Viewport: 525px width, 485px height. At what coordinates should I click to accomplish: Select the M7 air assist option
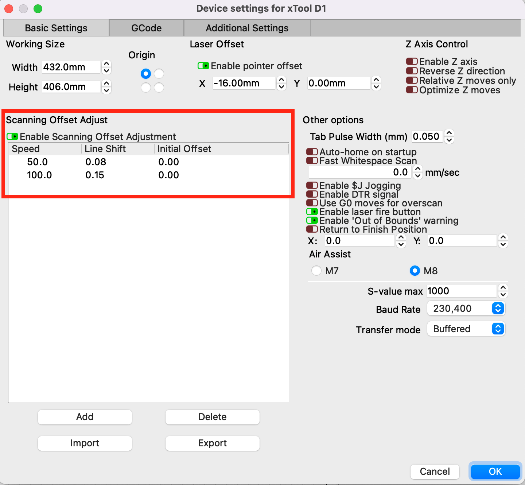316,271
